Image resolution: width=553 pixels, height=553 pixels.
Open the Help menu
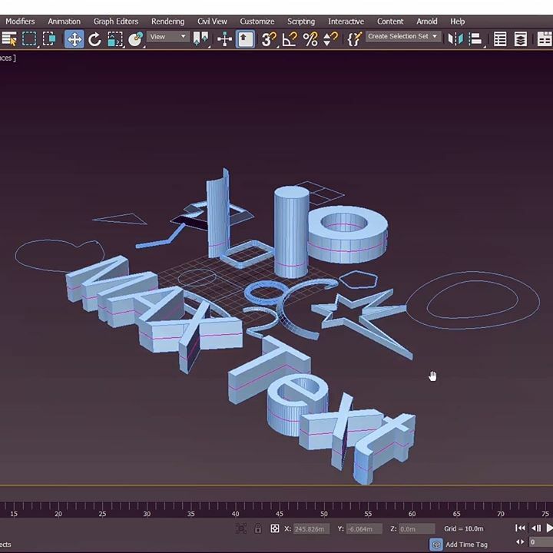(x=458, y=22)
